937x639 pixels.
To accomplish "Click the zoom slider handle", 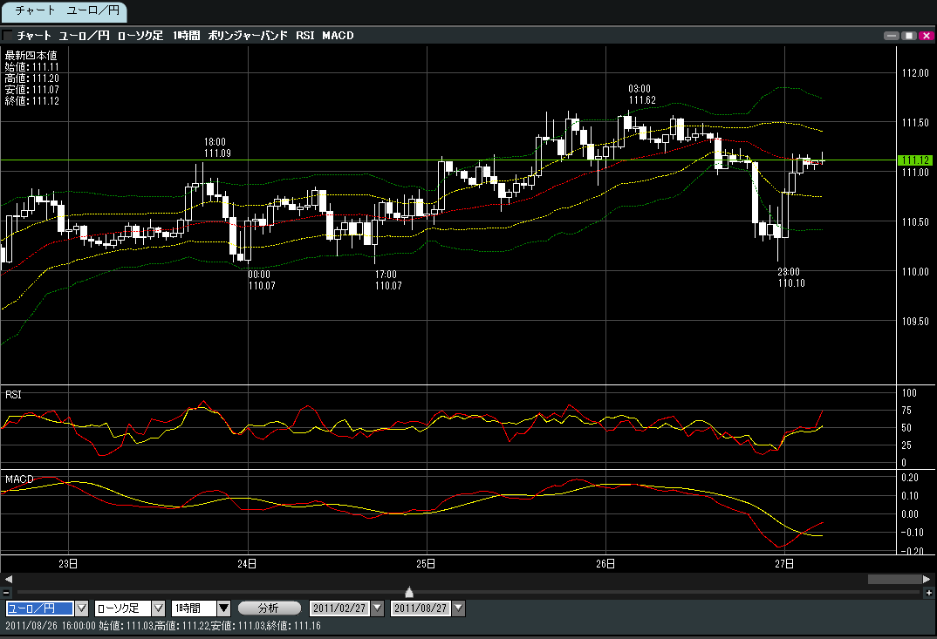I will 410,593.
